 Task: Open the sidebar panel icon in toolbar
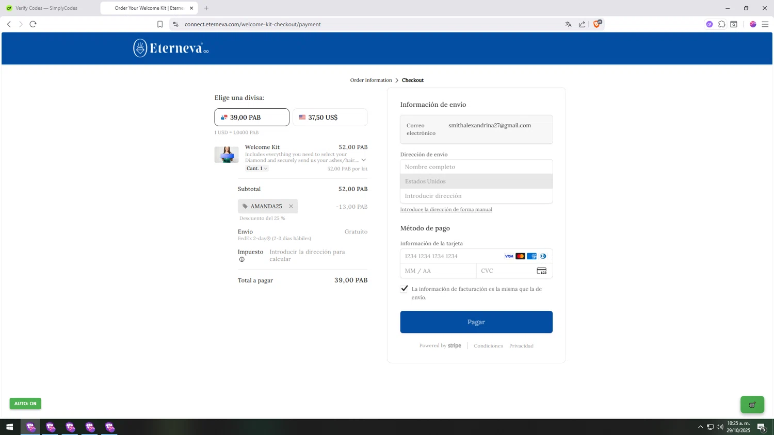[734, 24]
